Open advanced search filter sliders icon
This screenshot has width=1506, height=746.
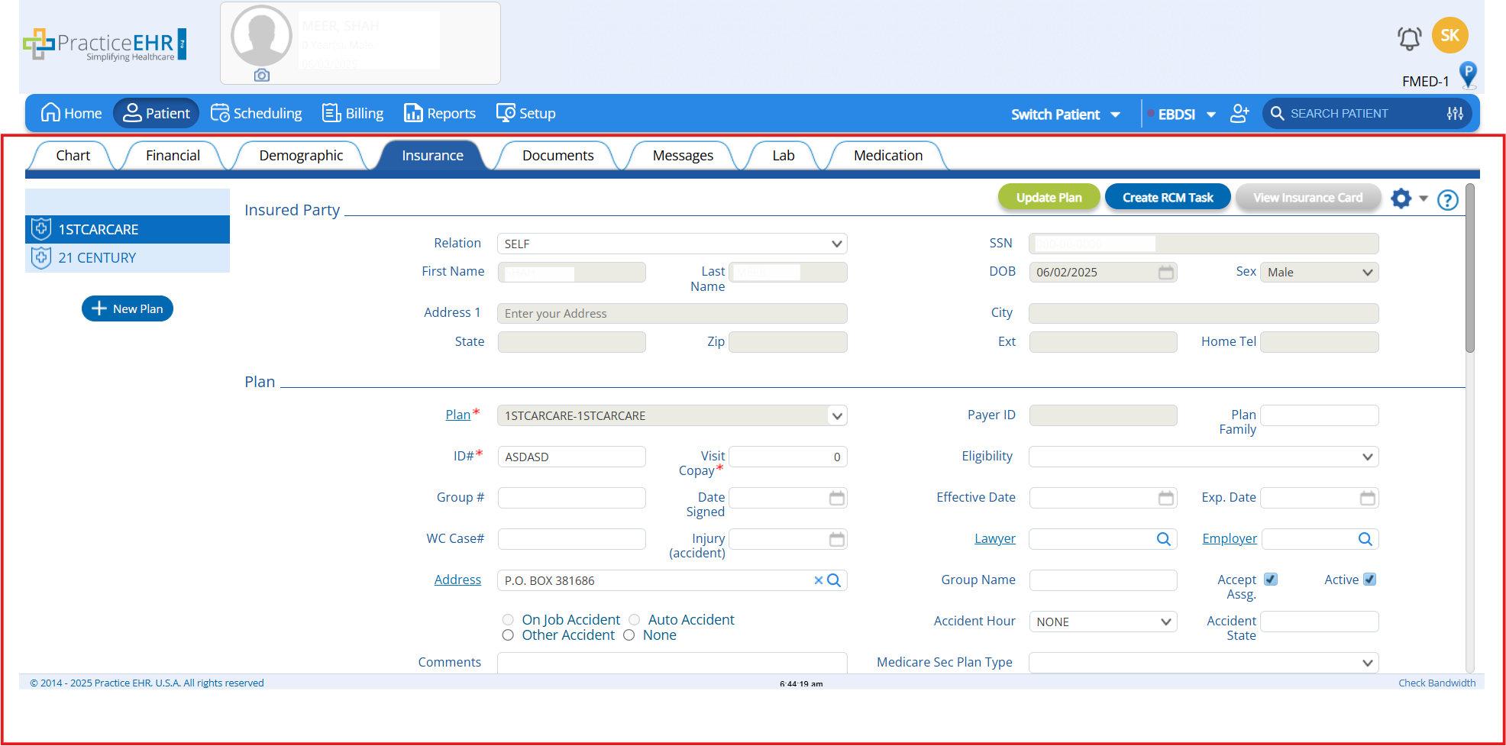[x=1455, y=114]
